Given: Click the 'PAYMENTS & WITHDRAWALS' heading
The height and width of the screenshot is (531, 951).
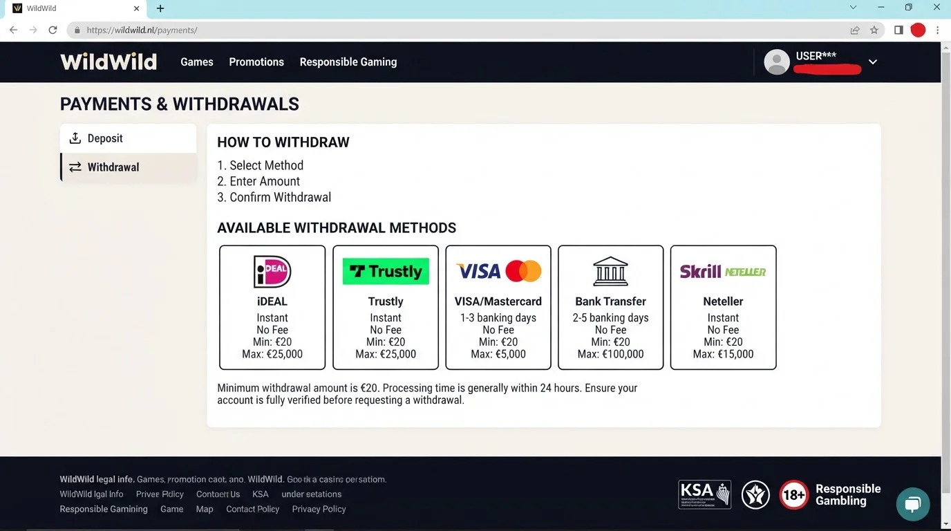Looking at the screenshot, I should (180, 104).
